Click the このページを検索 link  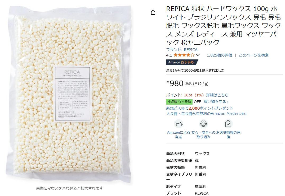click(253, 55)
